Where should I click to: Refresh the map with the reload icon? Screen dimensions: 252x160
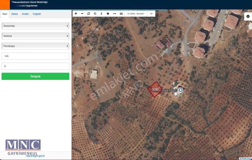(x=89, y=14)
